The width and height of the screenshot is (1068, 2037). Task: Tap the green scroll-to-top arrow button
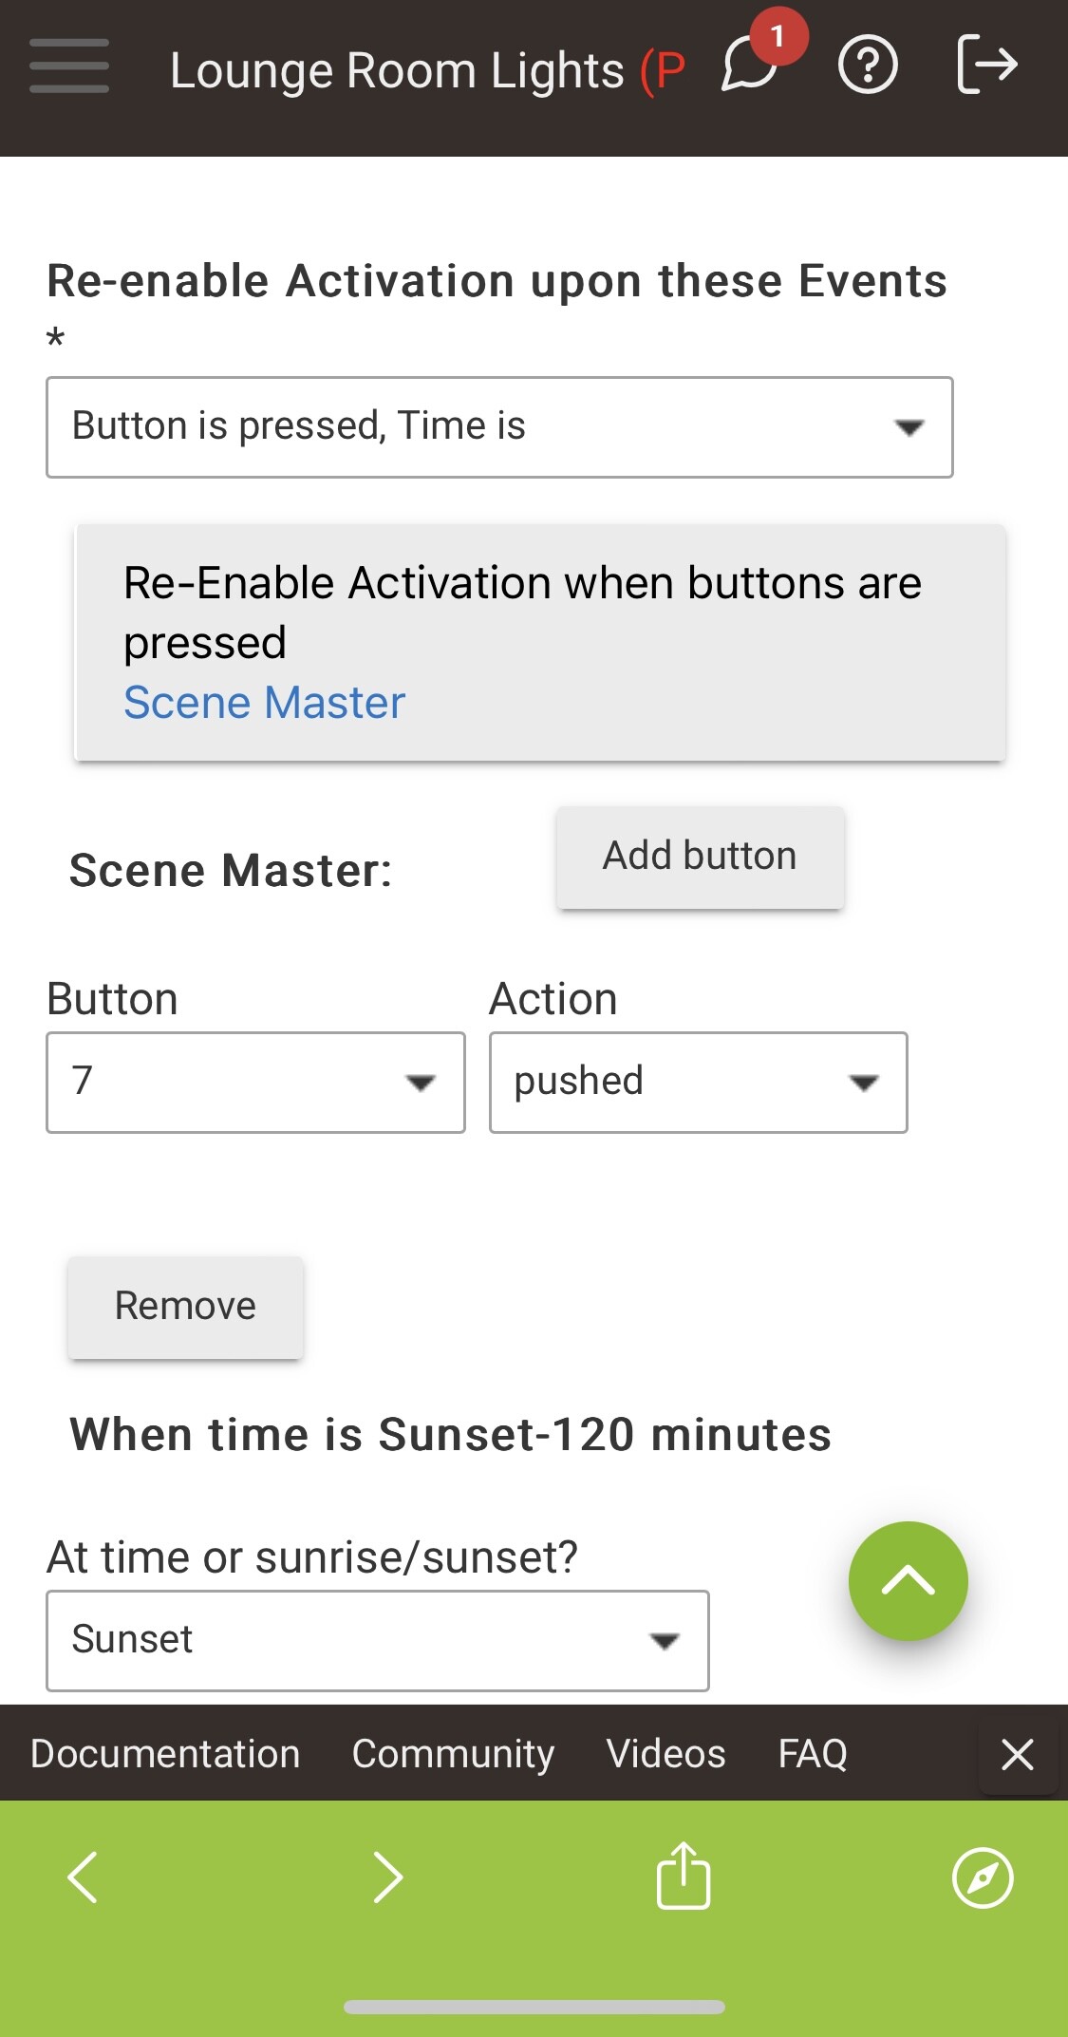(908, 1581)
